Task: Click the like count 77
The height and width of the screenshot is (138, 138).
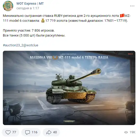Action: [x=14, y=132]
